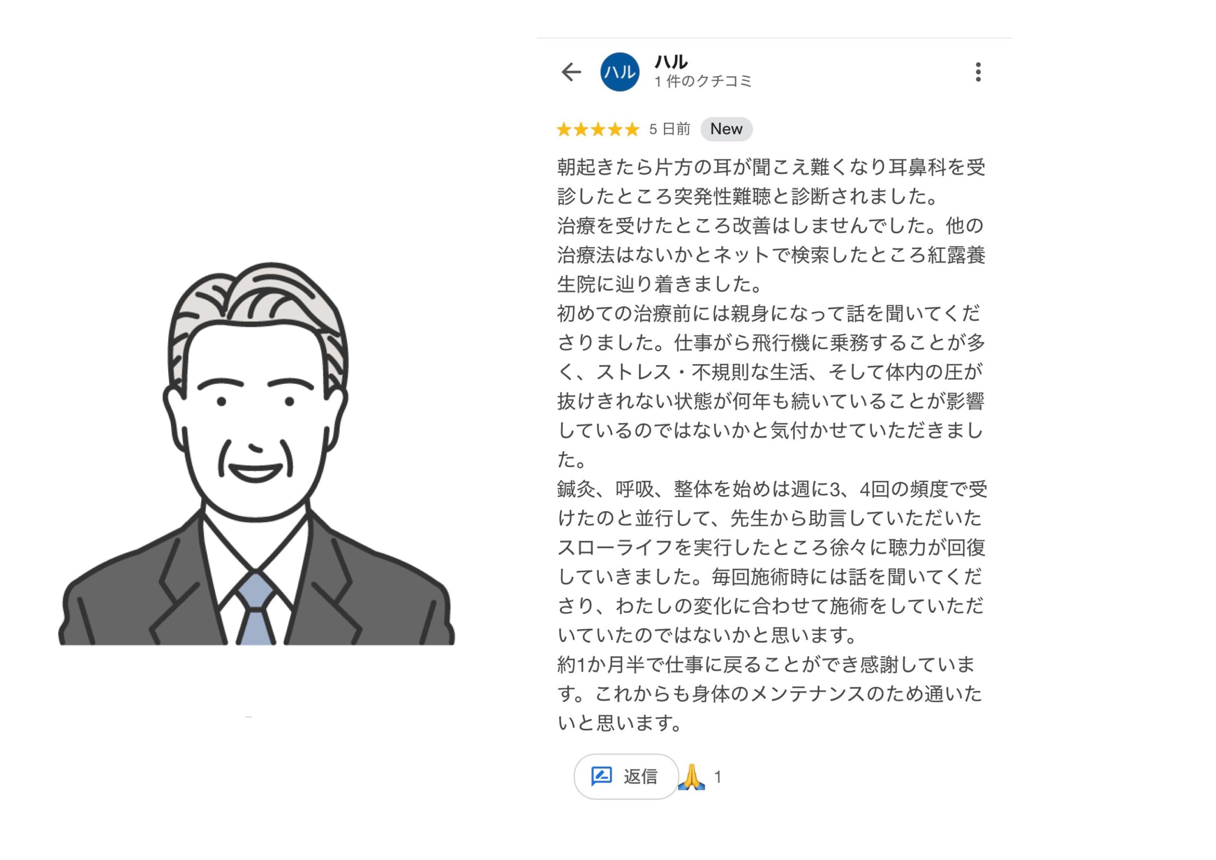Screen dimensions: 1216x860
Task: Select the first gold rating star
Action: 564,129
